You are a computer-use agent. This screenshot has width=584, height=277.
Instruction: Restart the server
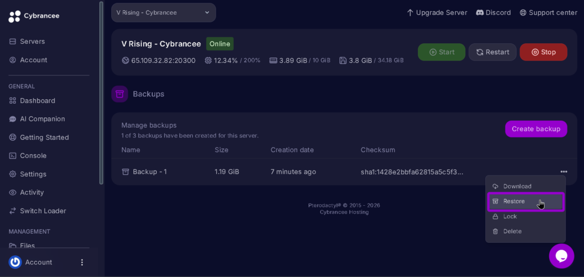point(492,52)
